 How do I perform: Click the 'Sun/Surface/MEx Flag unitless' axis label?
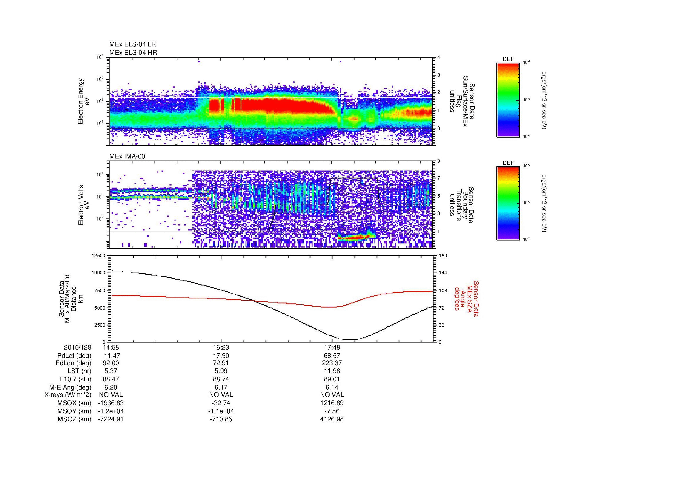[462, 101]
